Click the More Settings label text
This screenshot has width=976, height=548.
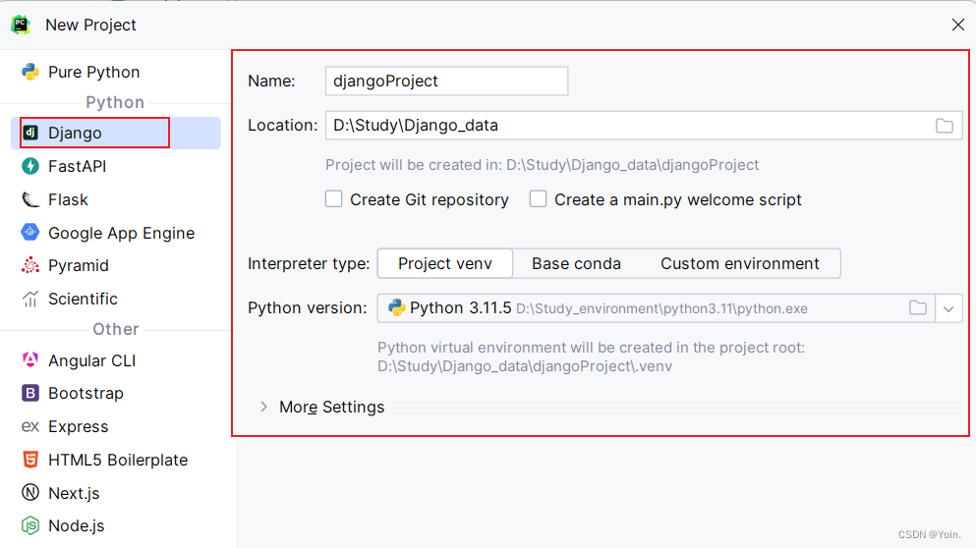(332, 407)
